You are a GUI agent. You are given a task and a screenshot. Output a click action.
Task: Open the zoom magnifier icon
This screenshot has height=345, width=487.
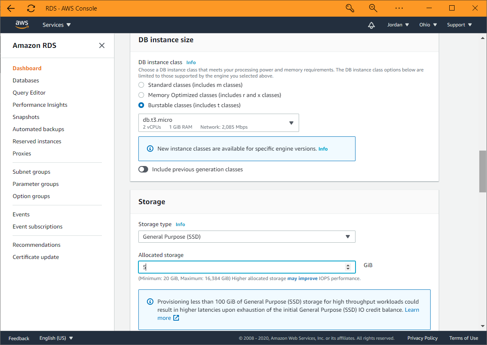tap(373, 8)
